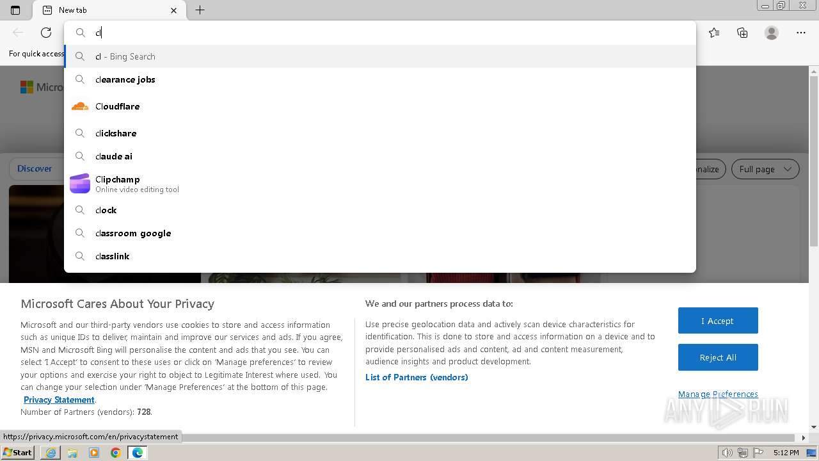
Task: Select the Clipchamp suggestion
Action: pos(380,184)
